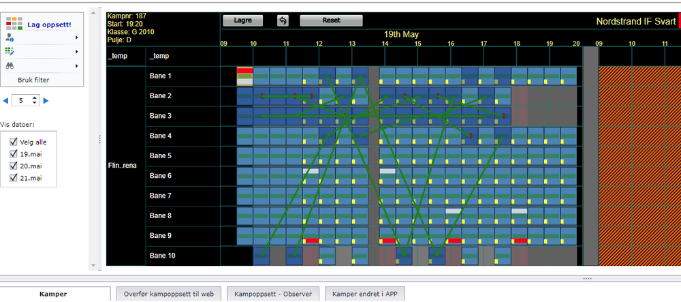This screenshot has width=681, height=302.
Task: Click the Kampnr: 187 info text
Action: tap(127, 16)
